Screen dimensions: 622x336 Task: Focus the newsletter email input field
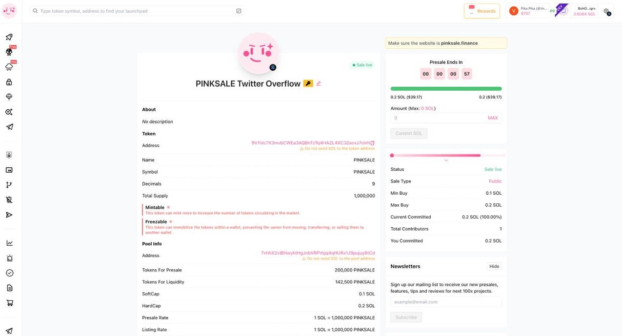(446, 302)
